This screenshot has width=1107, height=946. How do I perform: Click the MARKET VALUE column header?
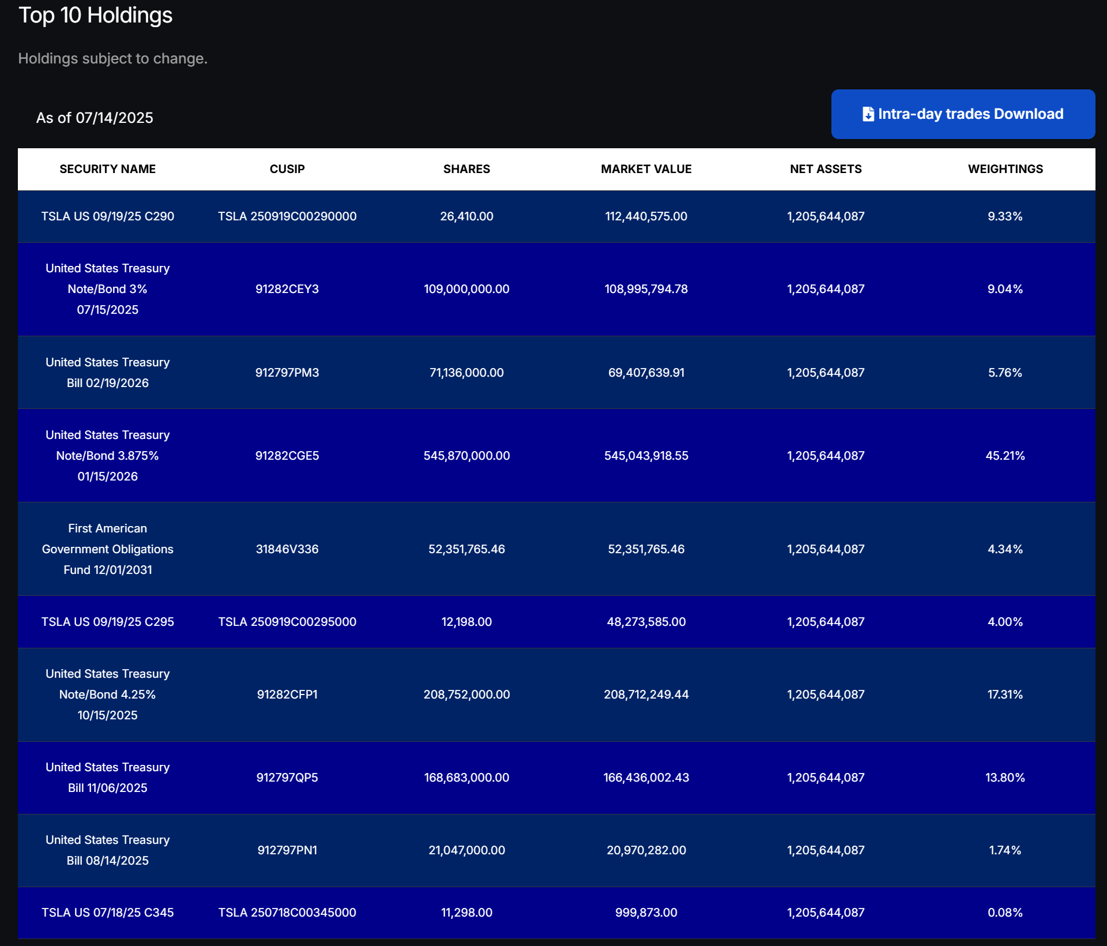pos(646,169)
